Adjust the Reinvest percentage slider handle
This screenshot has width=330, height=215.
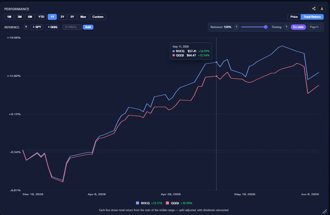coord(266,27)
